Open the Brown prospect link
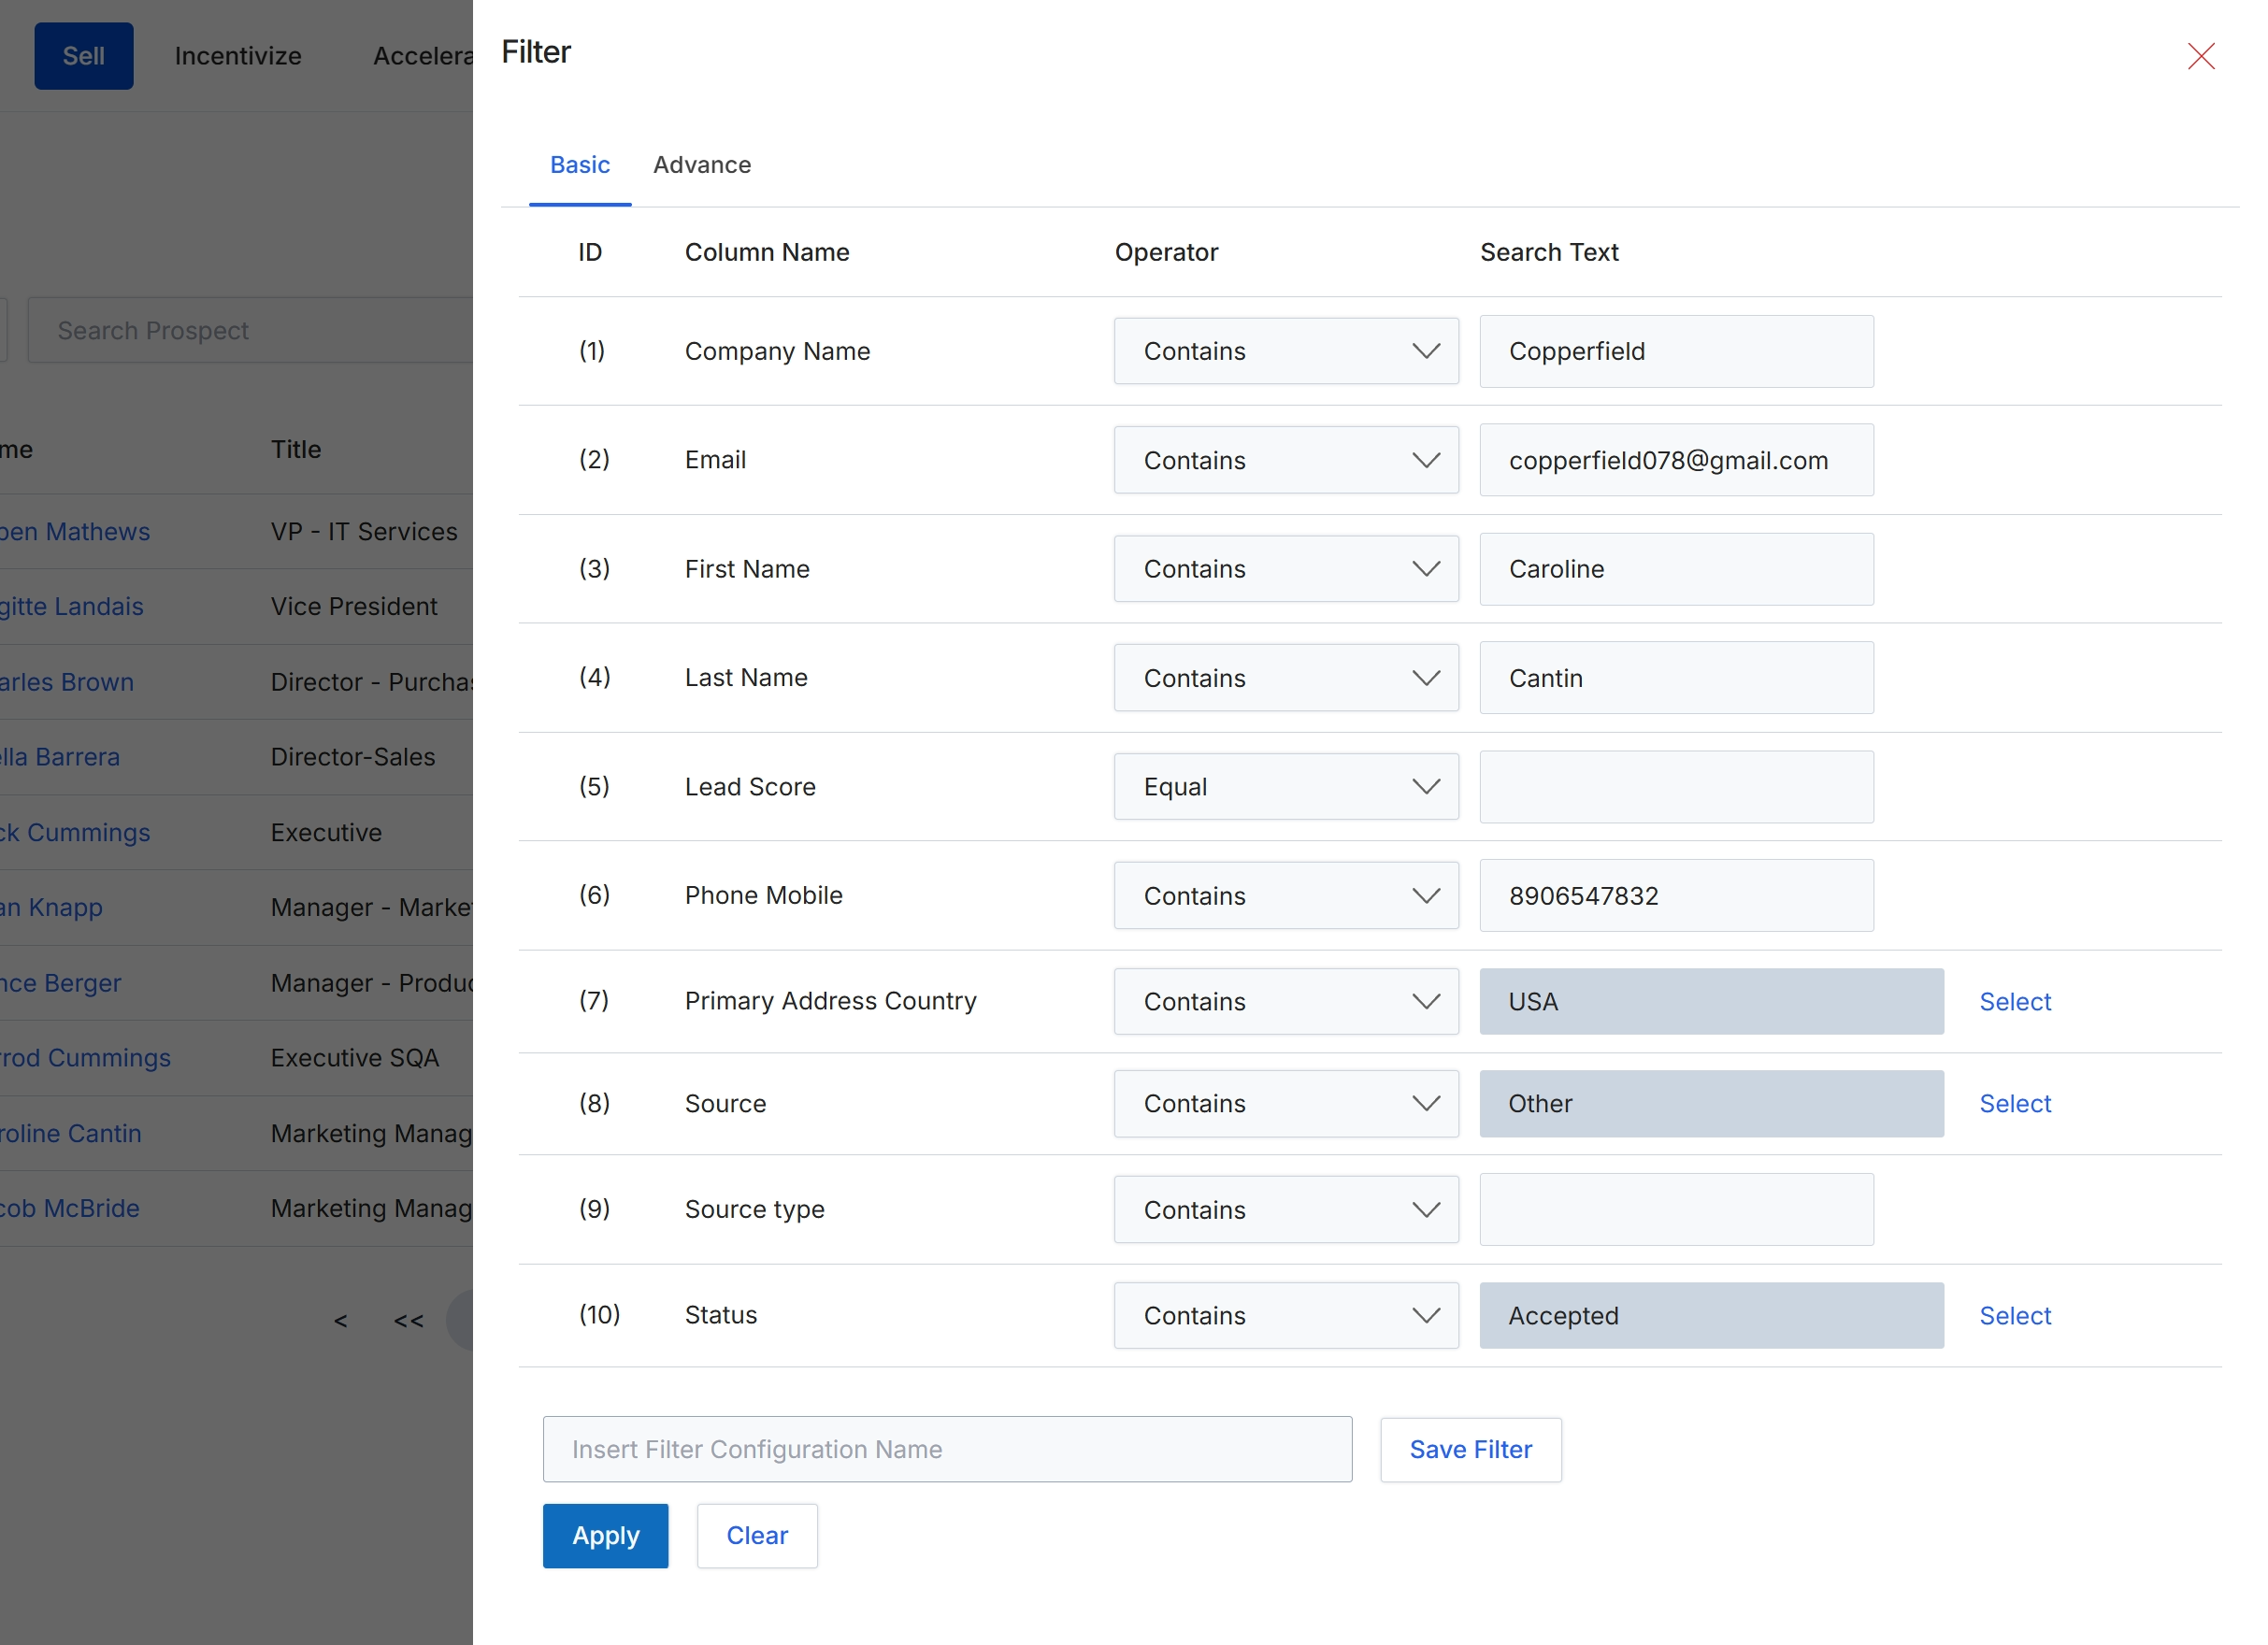Viewport: 2268px width, 1645px height. (67, 682)
